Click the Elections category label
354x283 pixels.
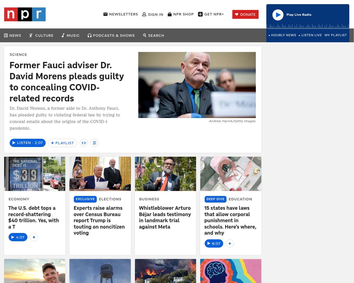click(x=110, y=199)
